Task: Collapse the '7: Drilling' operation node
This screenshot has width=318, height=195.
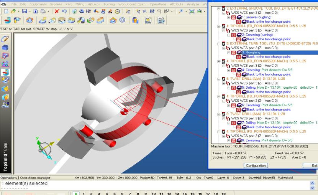Action: point(229,123)
